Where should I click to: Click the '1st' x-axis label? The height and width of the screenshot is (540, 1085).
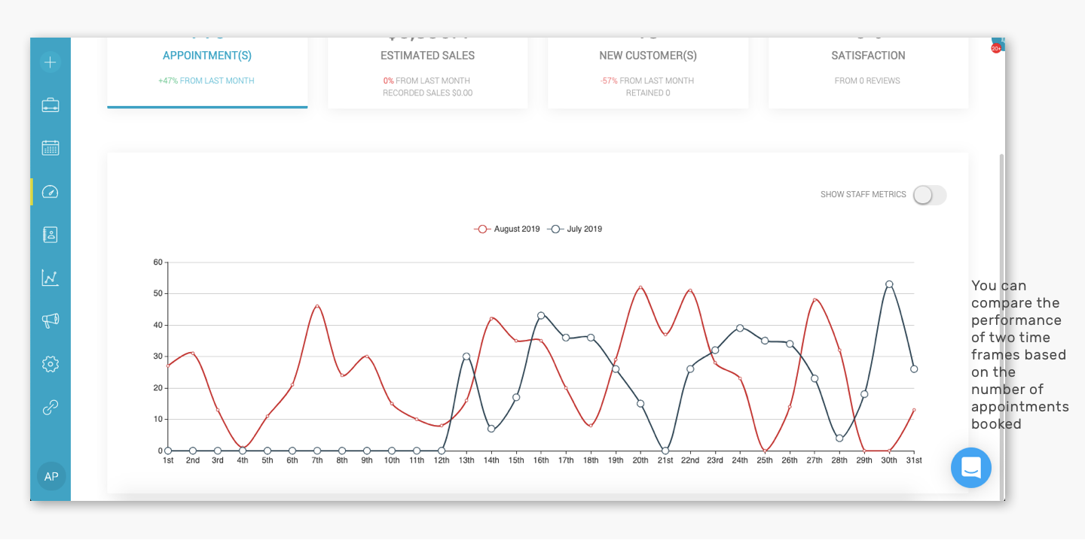[x=168, y=460]
